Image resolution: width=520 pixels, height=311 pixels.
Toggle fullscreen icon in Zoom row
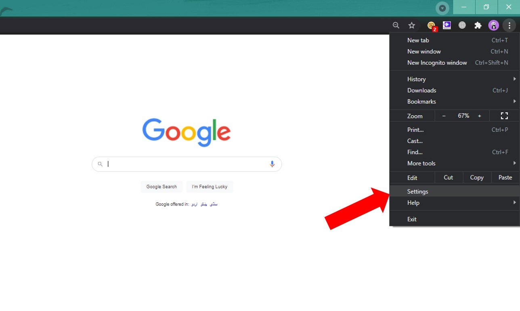pyautogui.click(x=504, y=116)
